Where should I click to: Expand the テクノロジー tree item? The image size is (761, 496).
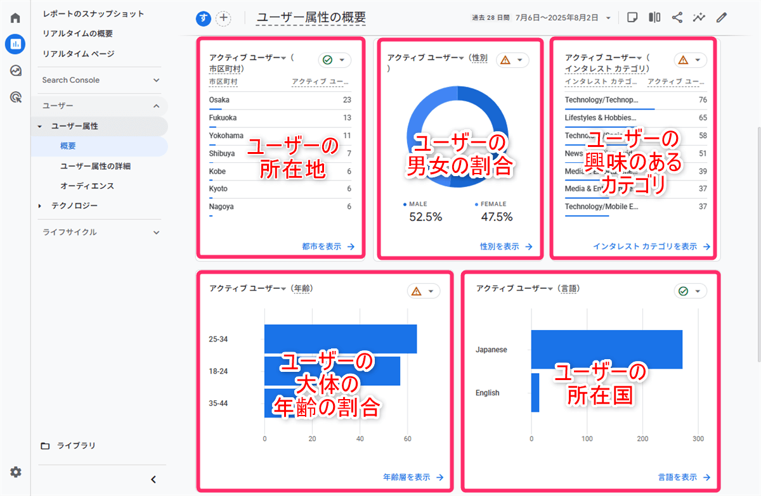[x=40, y=206]
